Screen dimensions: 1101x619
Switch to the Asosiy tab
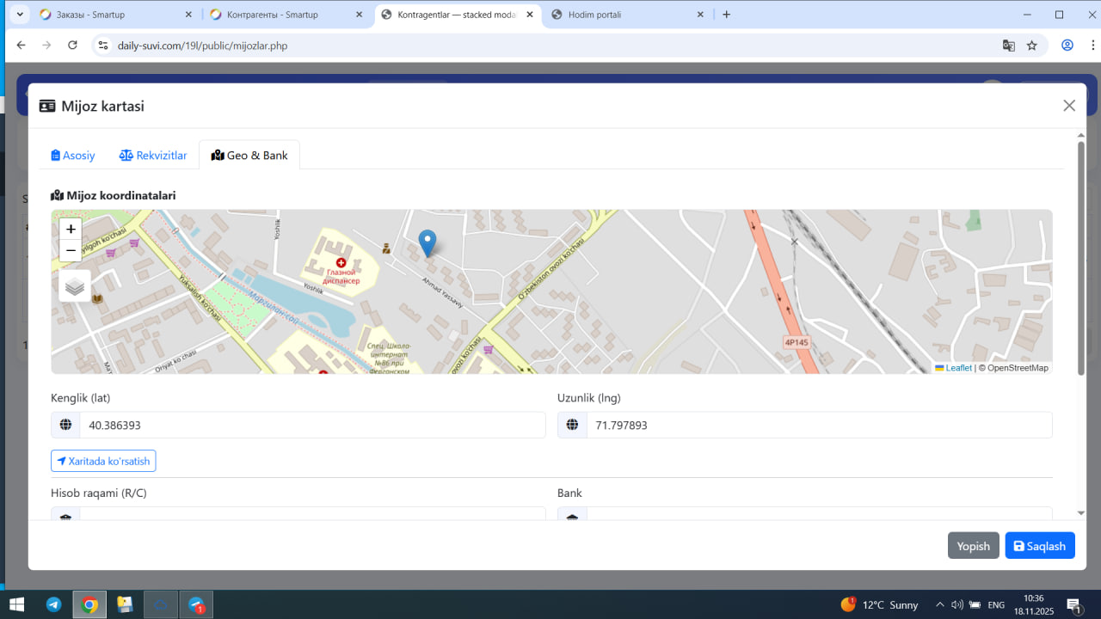coord(73,156)
